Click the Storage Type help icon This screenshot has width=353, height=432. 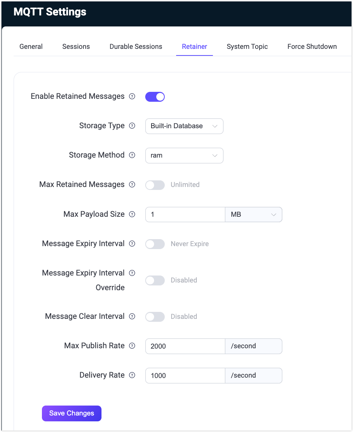point(132,126)
